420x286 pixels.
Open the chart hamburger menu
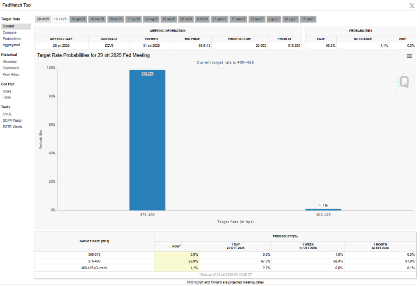tap(409, 56)
